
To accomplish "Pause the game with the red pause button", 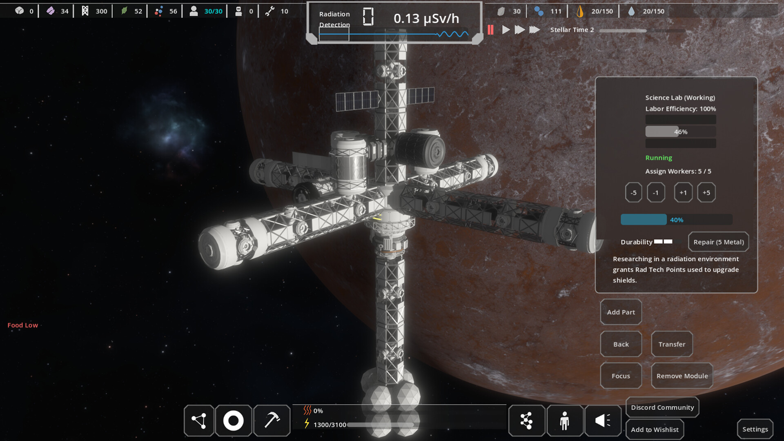I will tap(490, 30).
